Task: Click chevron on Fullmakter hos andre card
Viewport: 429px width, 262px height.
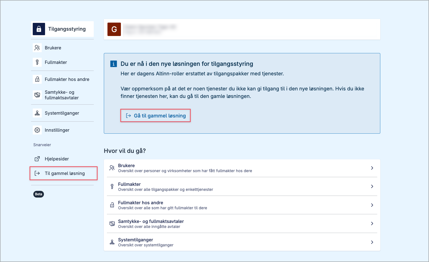Action: click(372, 205)
